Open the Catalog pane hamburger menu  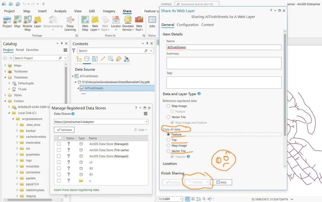65,50
